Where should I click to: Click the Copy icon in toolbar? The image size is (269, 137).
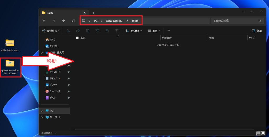coord(78,31)
